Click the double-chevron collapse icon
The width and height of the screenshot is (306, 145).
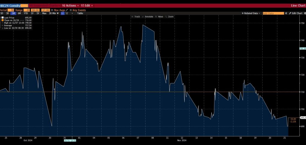(286, 13)
